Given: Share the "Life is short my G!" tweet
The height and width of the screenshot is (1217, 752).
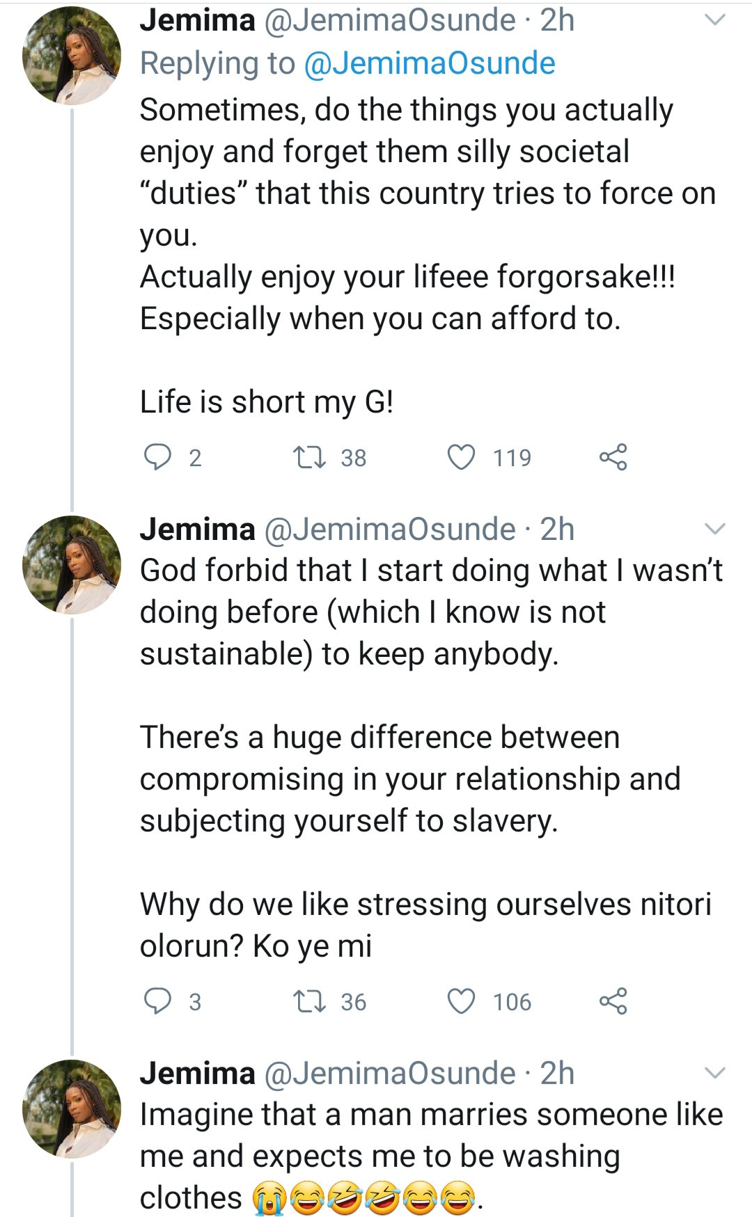Looking at the screenshot, I should coord(613,457).
